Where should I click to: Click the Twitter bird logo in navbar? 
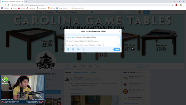(92, 12)
